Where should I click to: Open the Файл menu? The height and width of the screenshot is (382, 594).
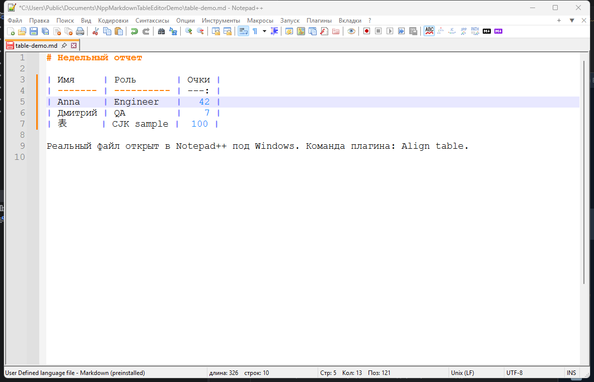[15, 21]
